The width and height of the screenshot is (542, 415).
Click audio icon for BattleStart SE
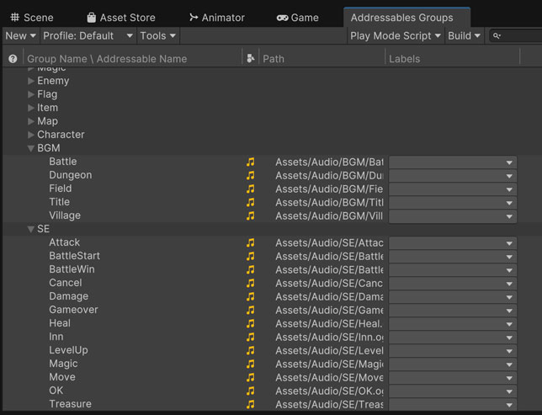click(x=251, y=256)
